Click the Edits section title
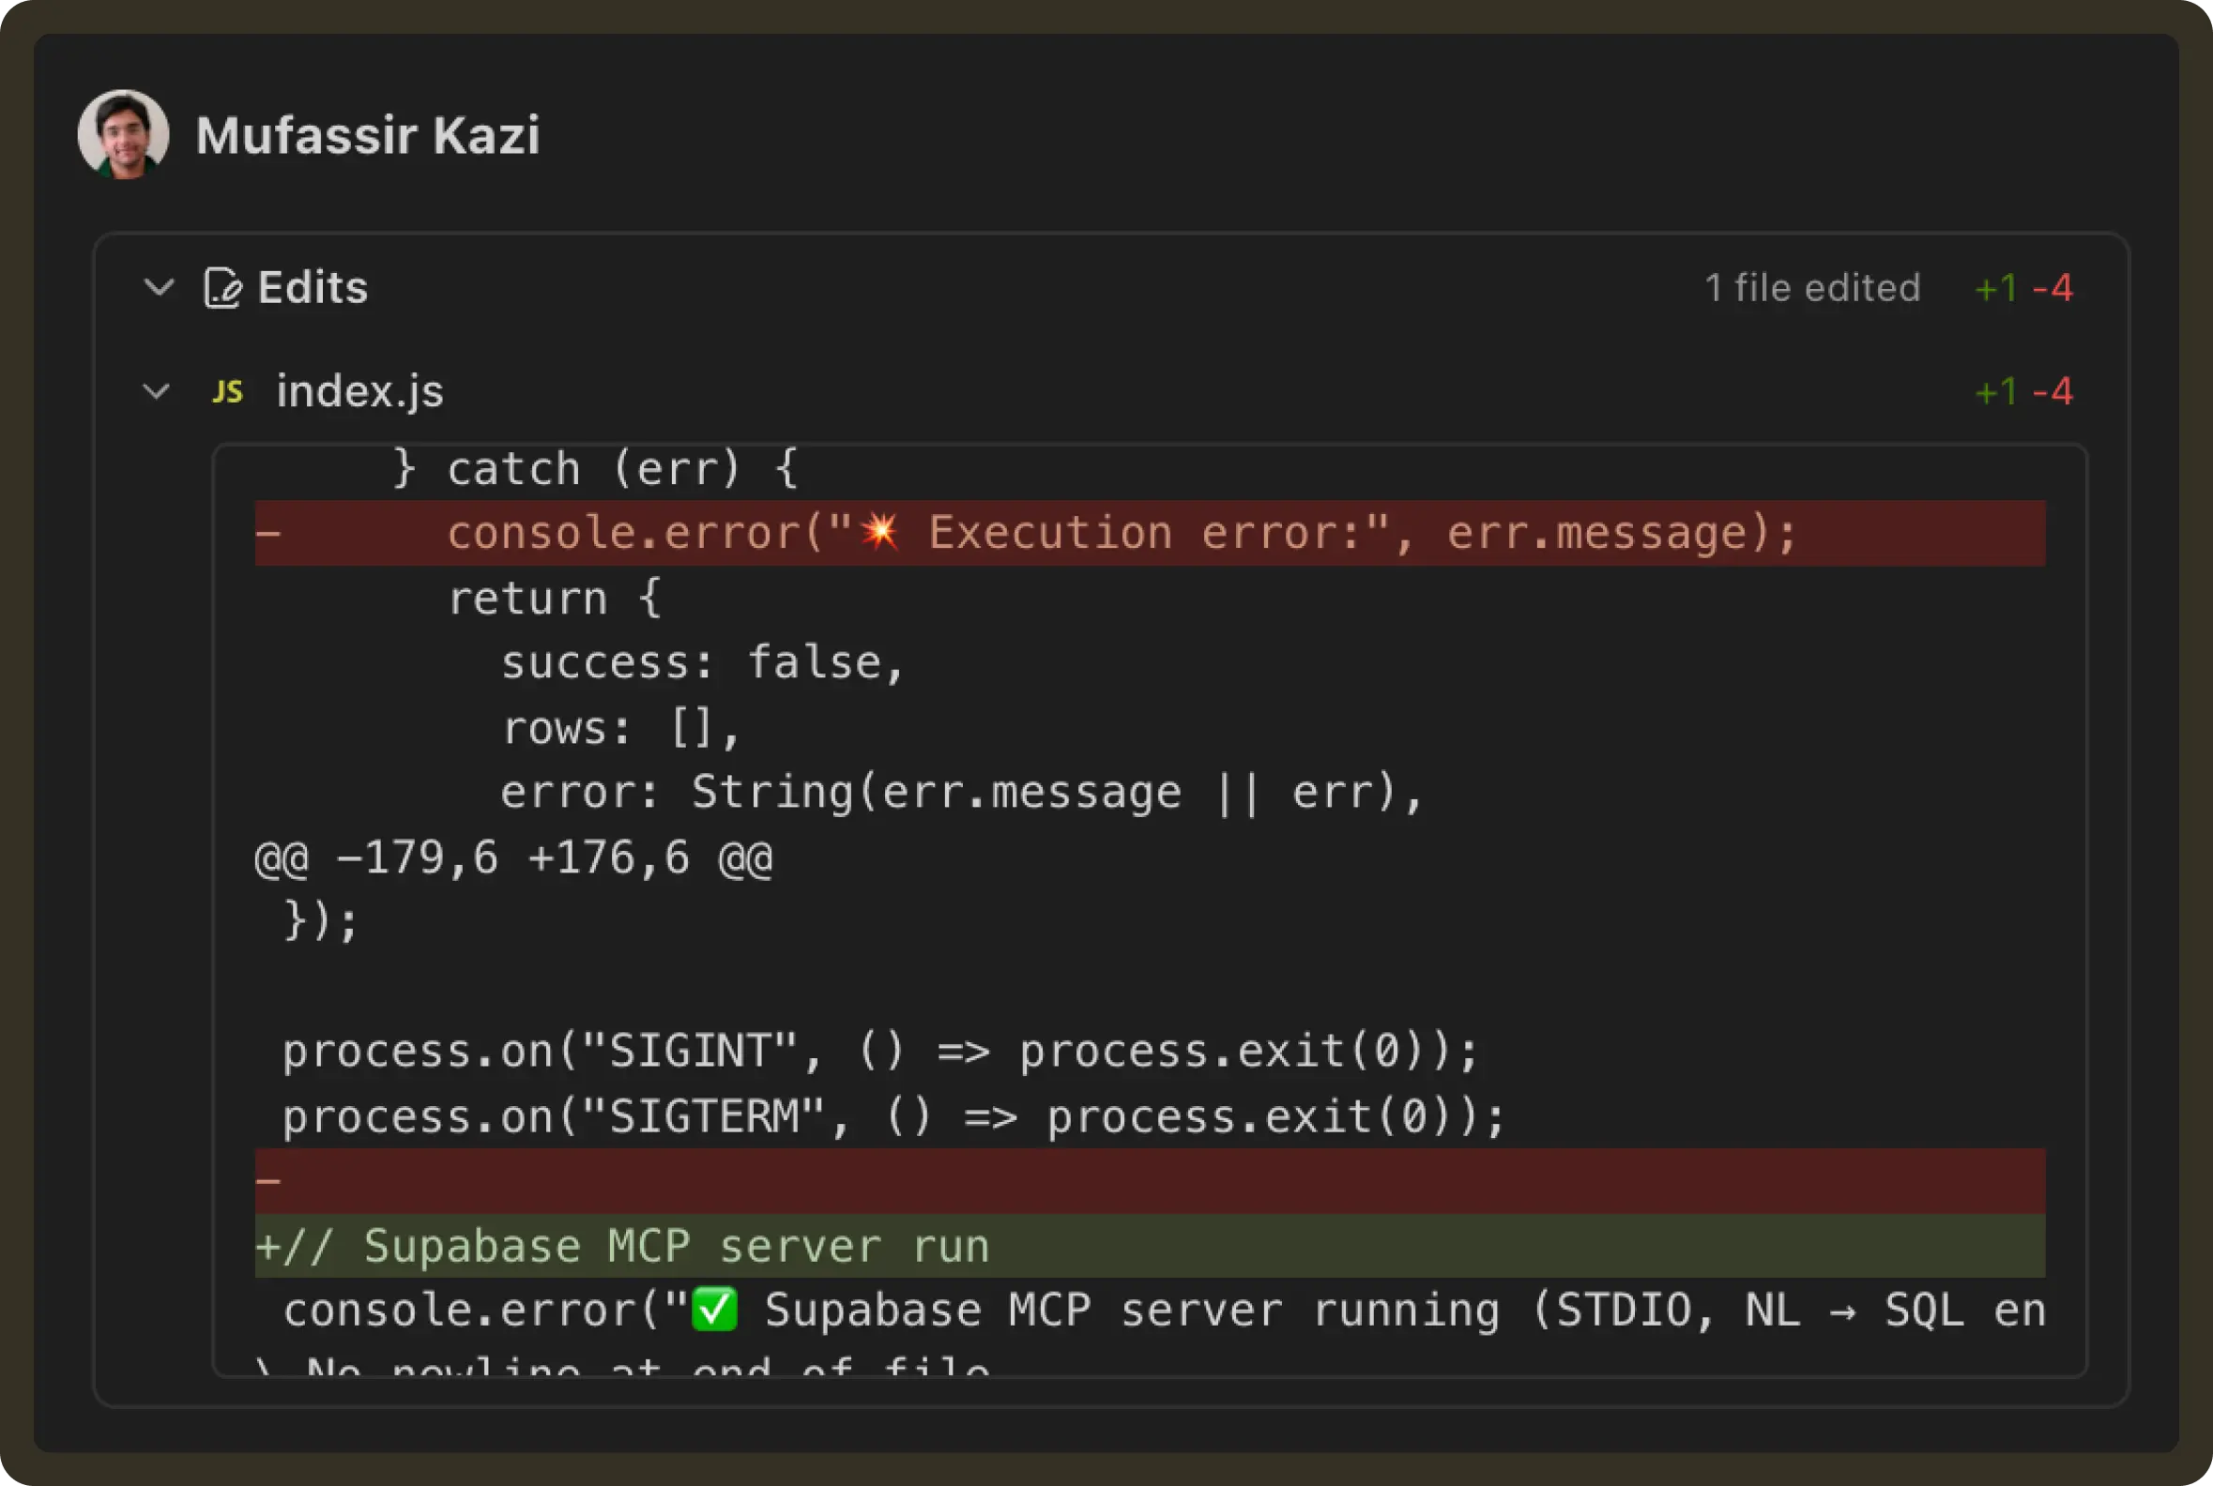This screenshot has height=1486, width=2213. pyautogui.click(x=312, y=288)
